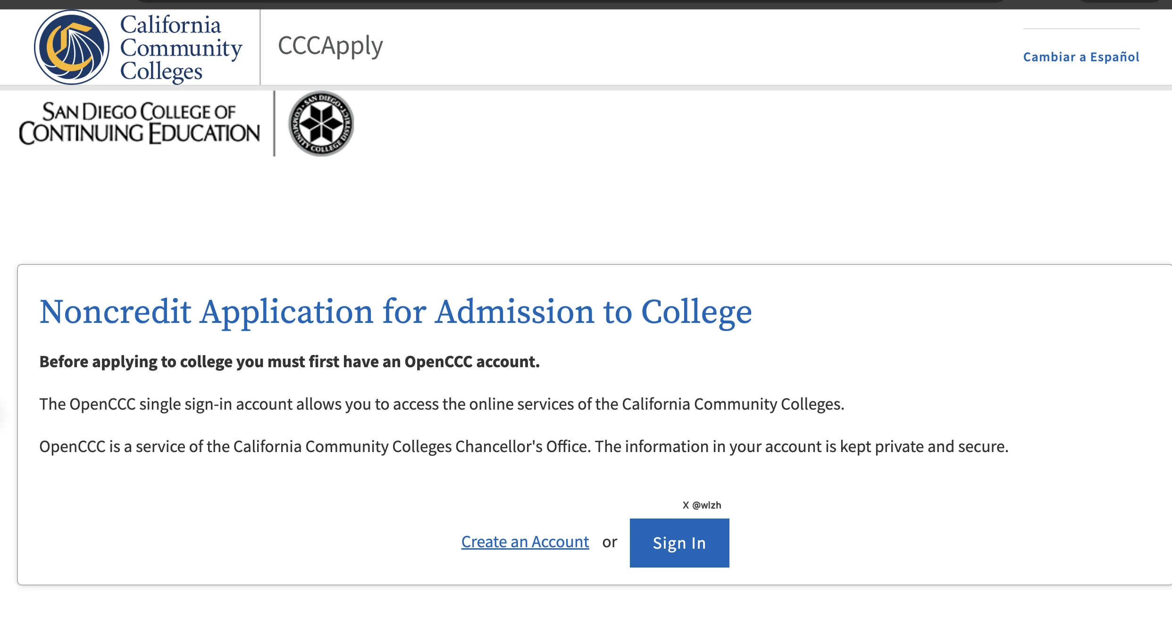This screenshot has width=1172, height=626.
Task: Click the thin line above Cambiar a Español
Action: point(1081,29)
